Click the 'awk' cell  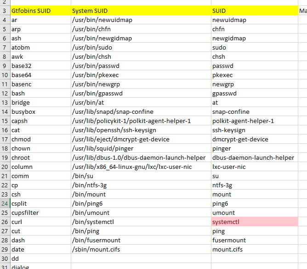(x=40, y=57)
